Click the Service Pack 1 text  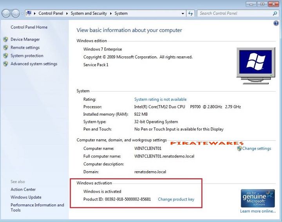click(x=96, y=65)
